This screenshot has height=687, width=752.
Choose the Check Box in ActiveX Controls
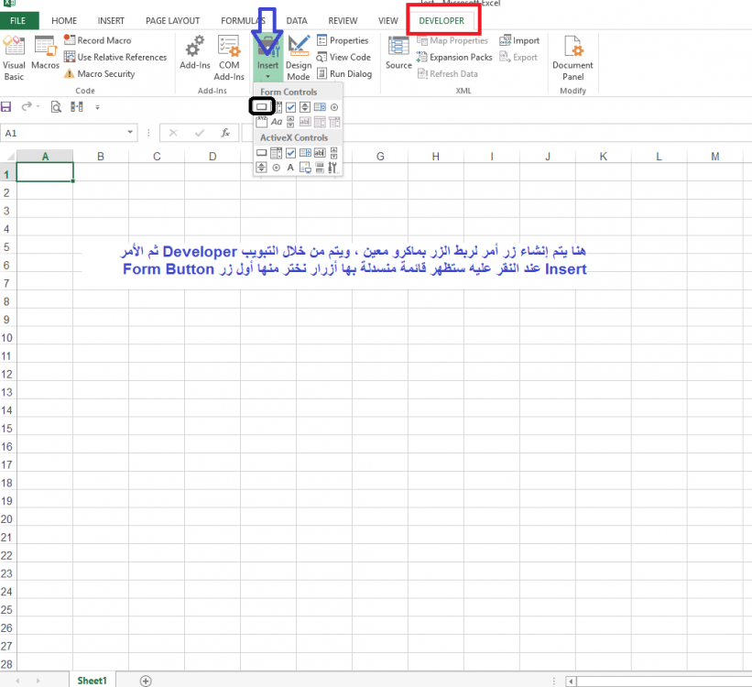coord(290,153)
